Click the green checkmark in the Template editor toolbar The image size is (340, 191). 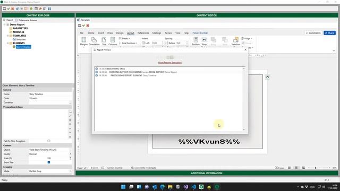(83, 25)
